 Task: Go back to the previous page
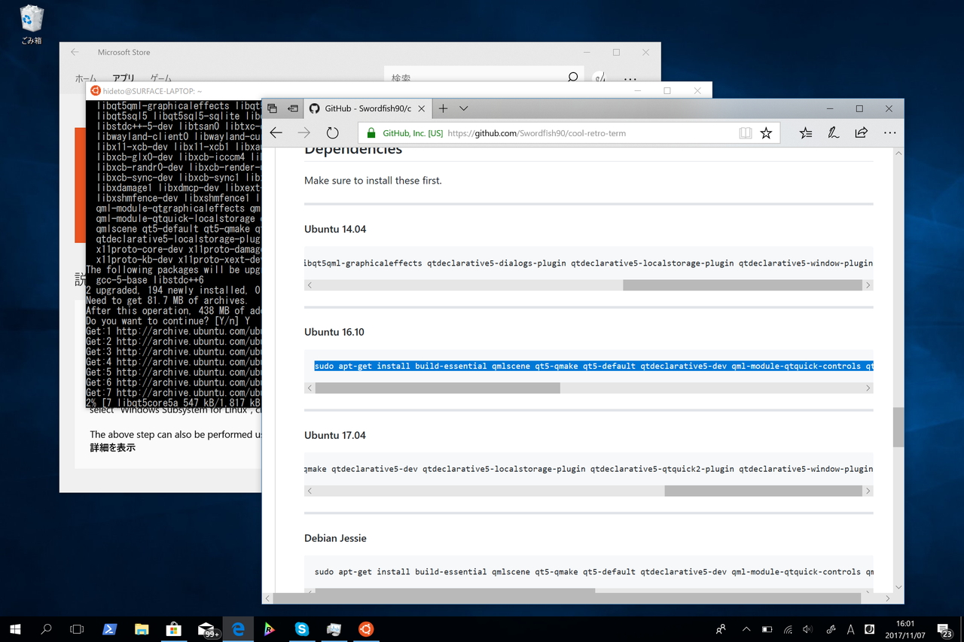(276, 132)
